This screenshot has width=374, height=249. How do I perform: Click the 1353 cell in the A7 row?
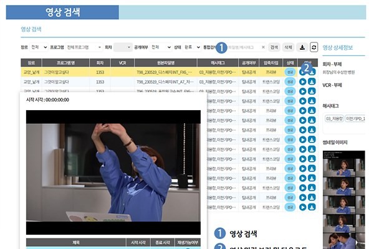pyautogui.click(x=100, y=82)
